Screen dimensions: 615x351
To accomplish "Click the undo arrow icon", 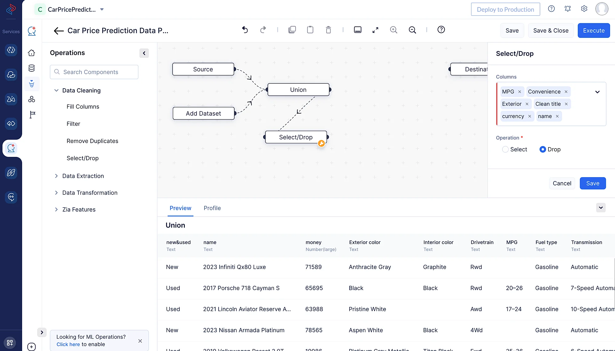I will point(245,30).
